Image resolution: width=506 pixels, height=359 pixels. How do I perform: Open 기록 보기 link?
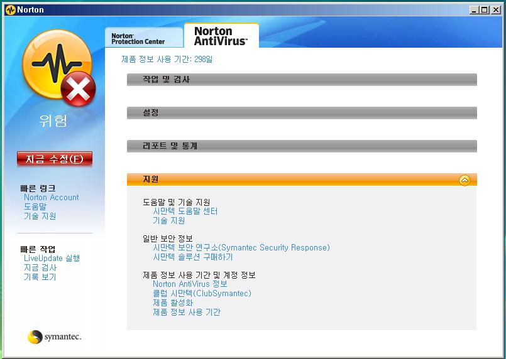click(40, 277)
